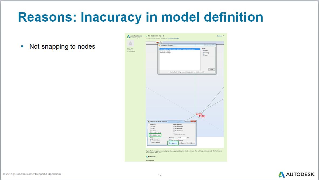Screen dimensions: 319x180
Task: Click Apply in Detailed Structure Correction
Action: [x=173, y=143]
